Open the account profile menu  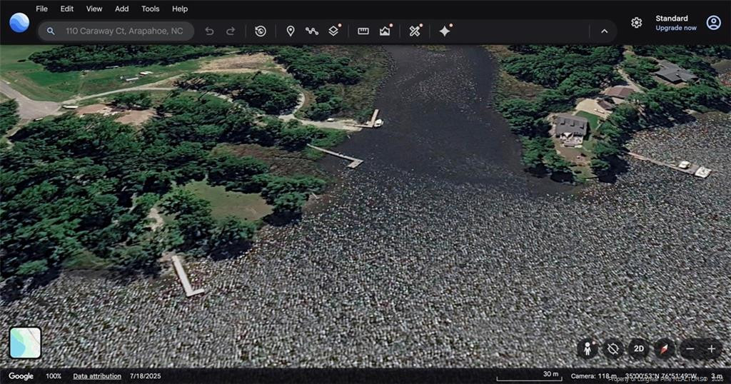pyautogui.click(x=713, y=23)
